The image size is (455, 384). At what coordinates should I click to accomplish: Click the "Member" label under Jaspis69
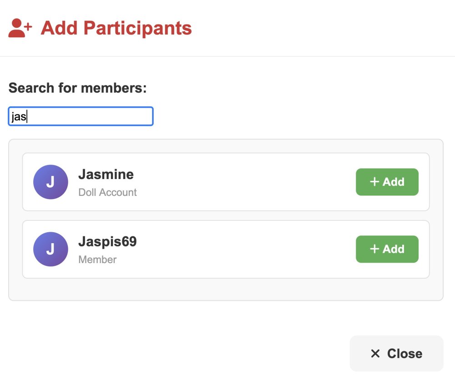click(x=97, y=259)
